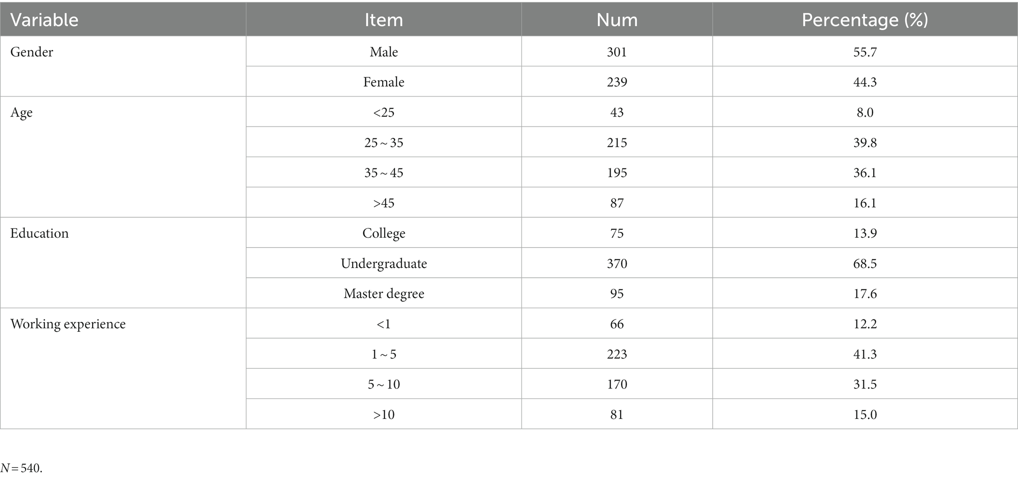The height and width of the screenshot is (479, 1018).
Task: Click the 68.5 percentage value
Action: pos(865,263)
